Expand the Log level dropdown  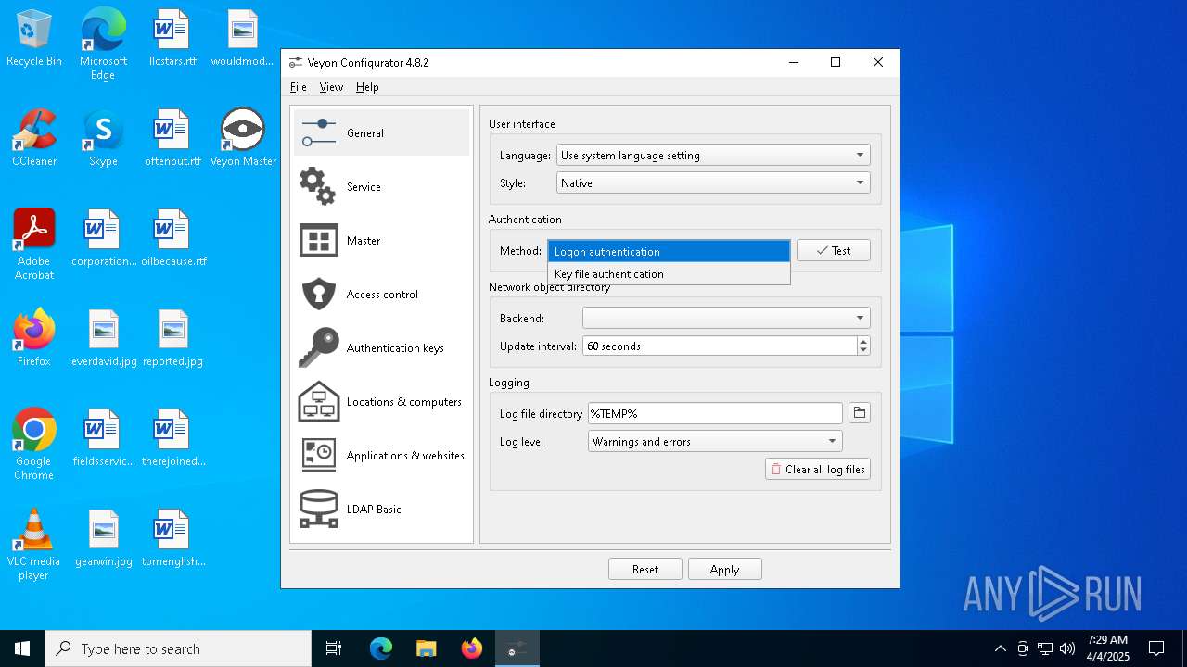715,442
